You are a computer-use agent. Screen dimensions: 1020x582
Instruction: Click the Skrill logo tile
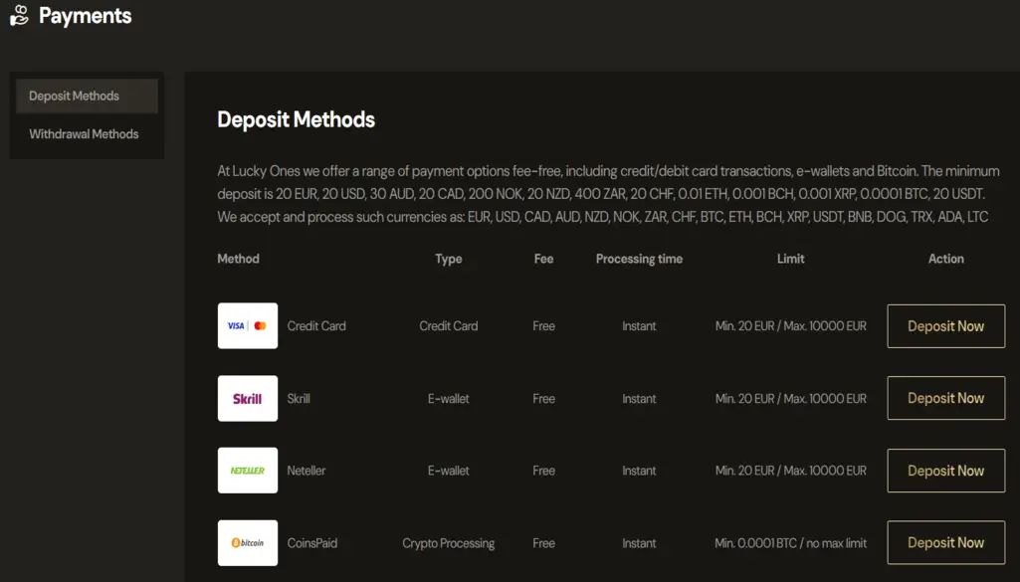click(x=247, y=399)
